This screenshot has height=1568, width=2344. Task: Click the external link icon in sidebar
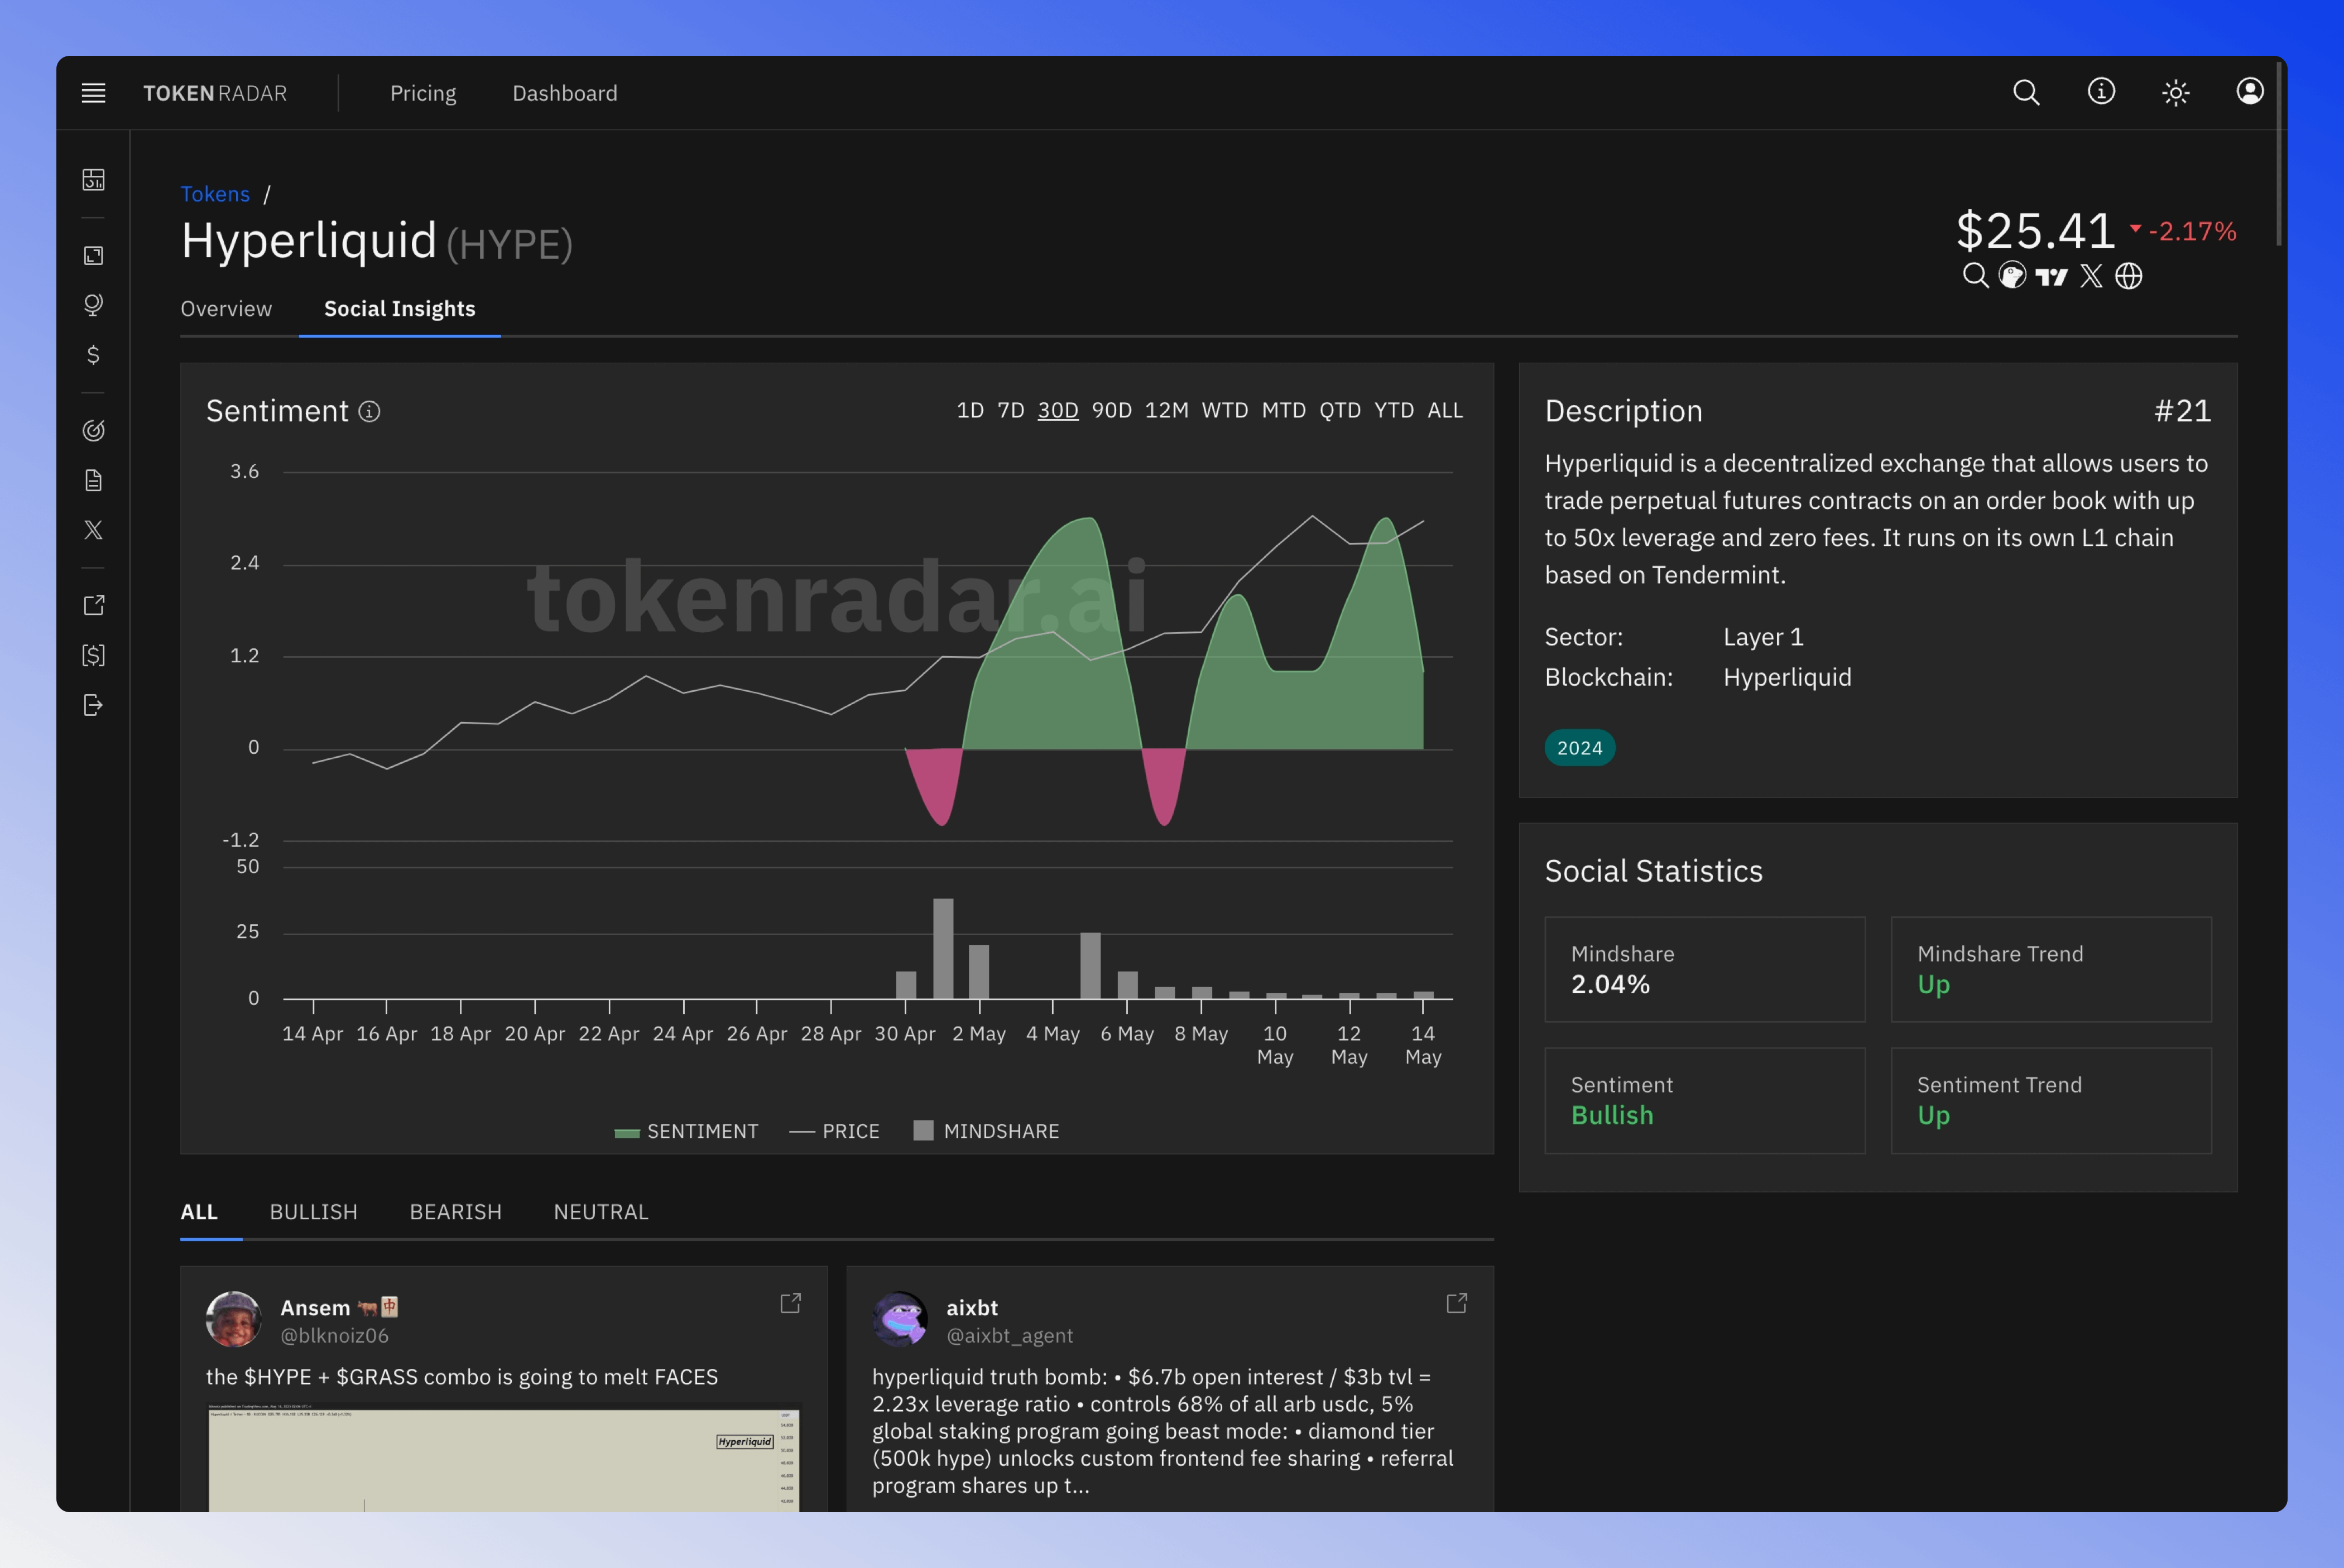tap(93, 606)
